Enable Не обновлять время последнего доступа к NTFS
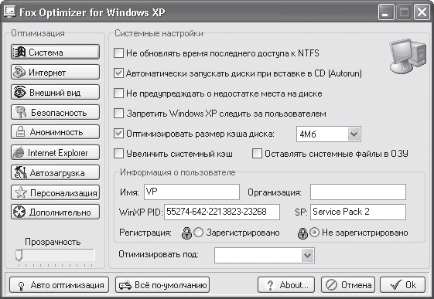434x299 pixels. 118,53
